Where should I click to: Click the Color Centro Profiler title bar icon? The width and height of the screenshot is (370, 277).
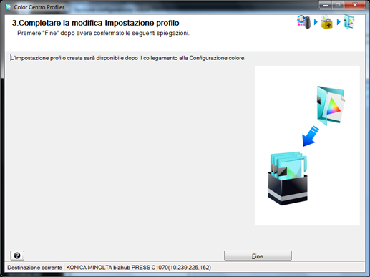point(8,7)
